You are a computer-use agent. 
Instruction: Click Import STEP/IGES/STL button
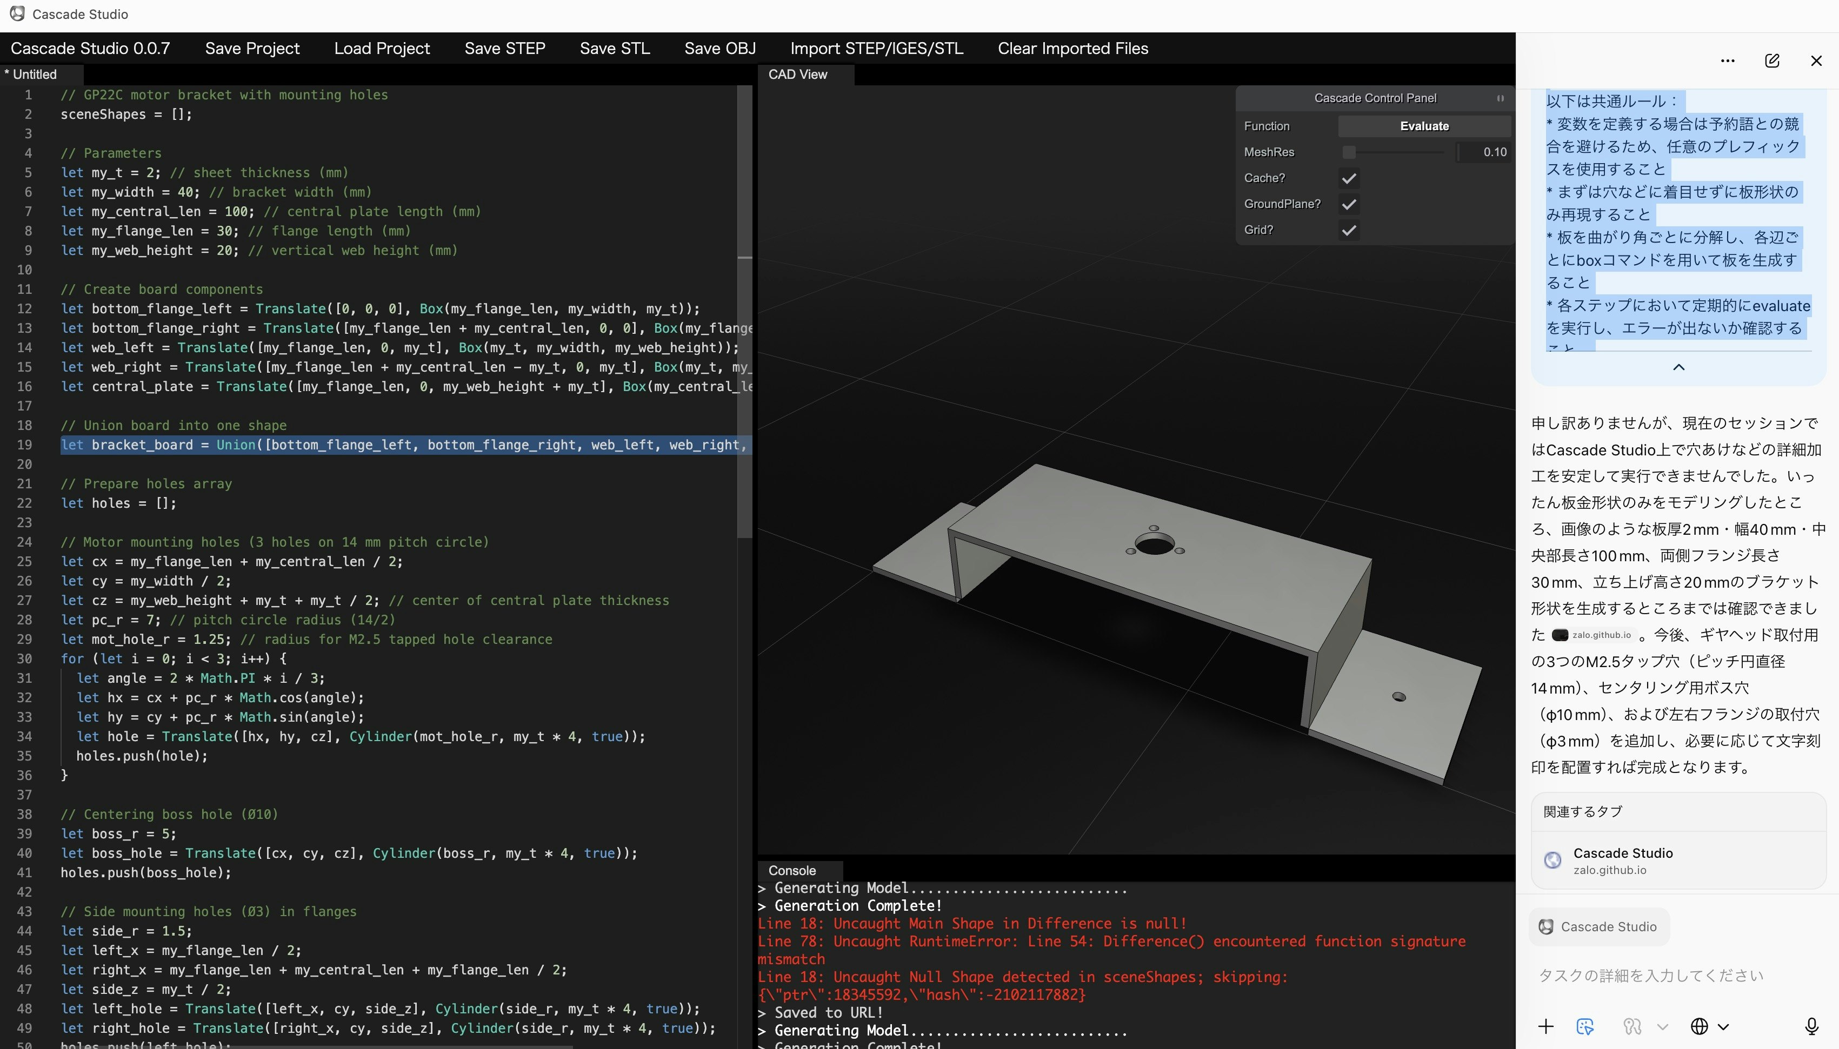(x=877, y=48)
